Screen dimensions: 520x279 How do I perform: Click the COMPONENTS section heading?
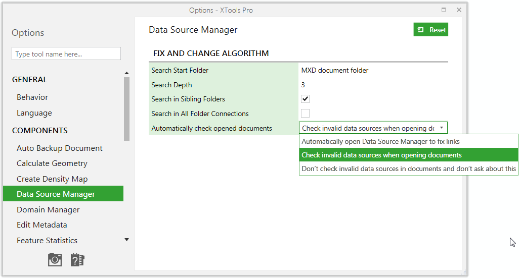pos(40,130)
